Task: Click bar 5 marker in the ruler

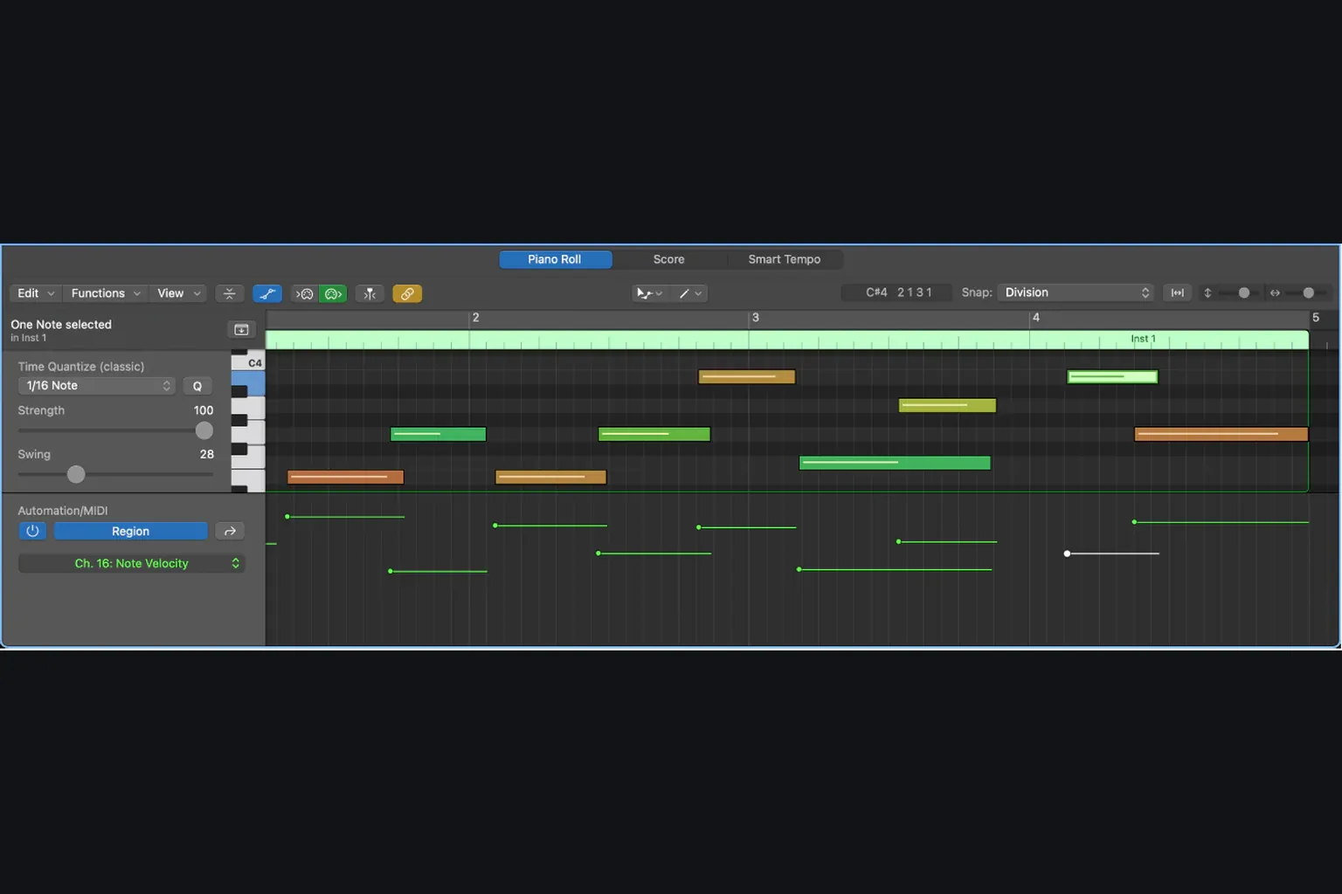Action: click(1316, 318)
